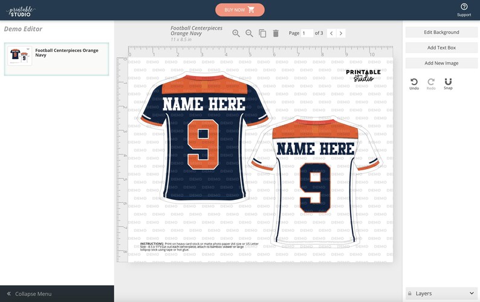
Task: Select the INSTRUCTIONS text block on canvas
Action: click(x=199, y=246)
